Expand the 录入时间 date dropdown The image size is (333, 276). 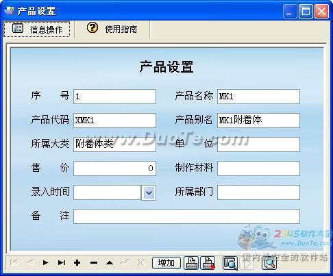[149, 192]
